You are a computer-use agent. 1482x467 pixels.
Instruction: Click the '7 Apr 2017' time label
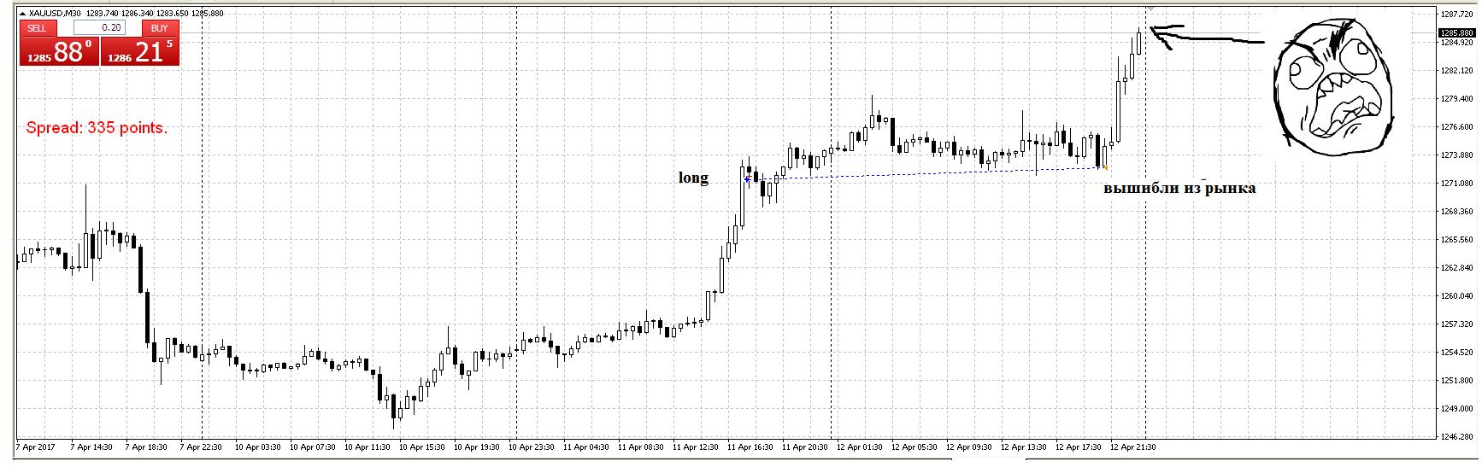(x=35, y=447)
